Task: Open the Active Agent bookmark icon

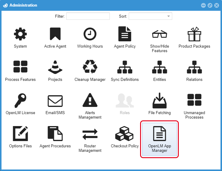Action: [55, 34]
